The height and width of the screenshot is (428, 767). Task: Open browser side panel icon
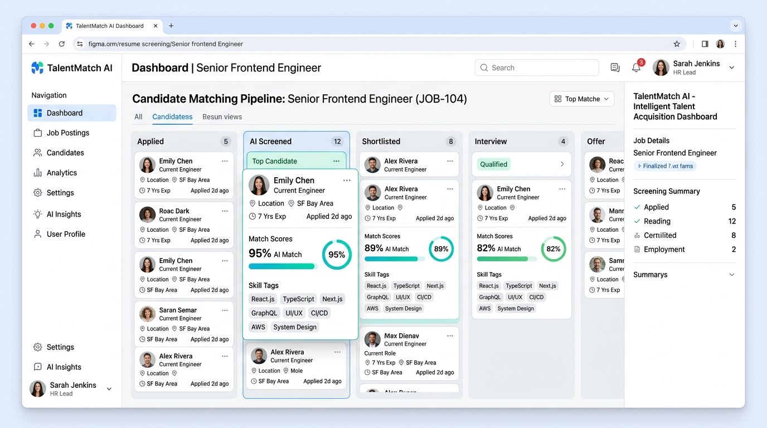point(705,44)
